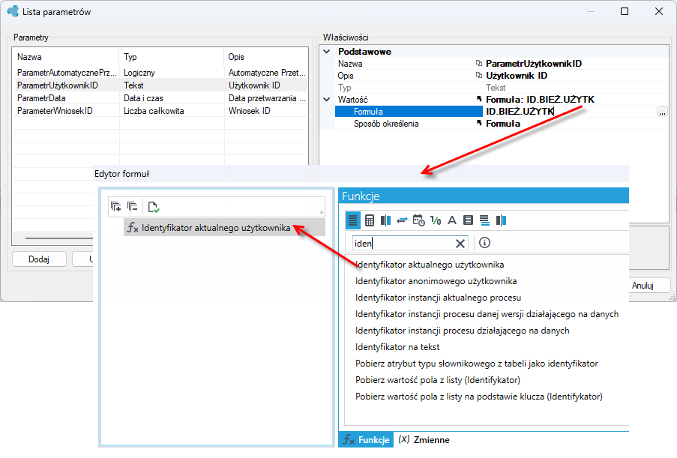Select the ParameterWniosekID parameter row

(160, 111)
